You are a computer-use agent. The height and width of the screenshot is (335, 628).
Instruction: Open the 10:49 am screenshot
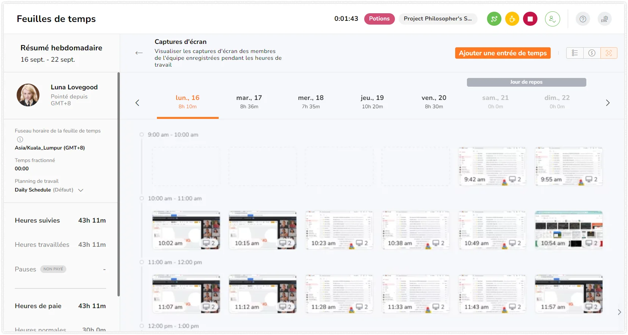pyautogui.click(x=492, y=230)
